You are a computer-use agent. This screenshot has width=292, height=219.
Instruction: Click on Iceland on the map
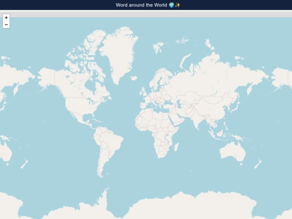pyautogui.click(x=134, y=78)
